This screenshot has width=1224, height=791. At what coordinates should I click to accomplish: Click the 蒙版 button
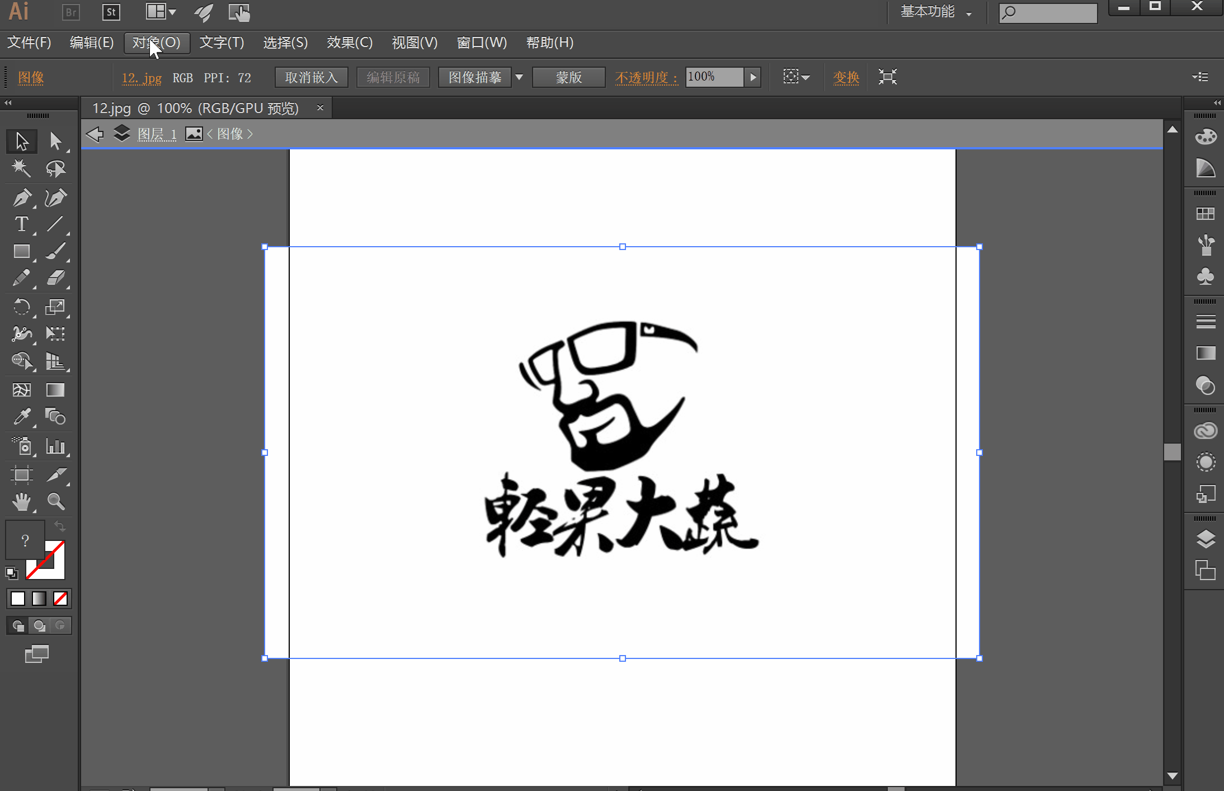568,77
